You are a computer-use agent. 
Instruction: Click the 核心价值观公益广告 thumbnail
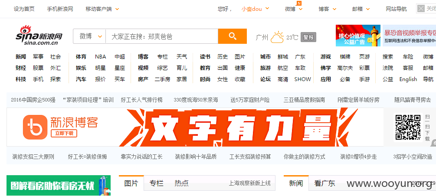tap(358, 36)
